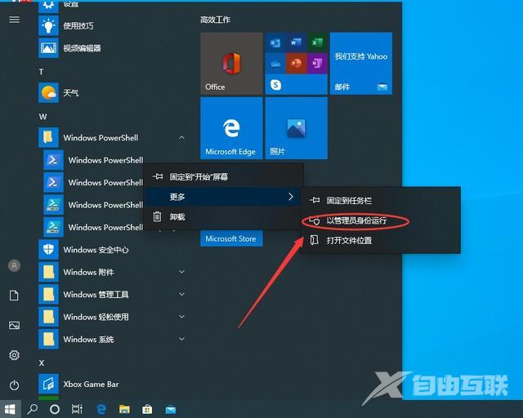Open Windows 安全中心 from app list
This screenshot has width=523, height=418.
coord(114,249)
